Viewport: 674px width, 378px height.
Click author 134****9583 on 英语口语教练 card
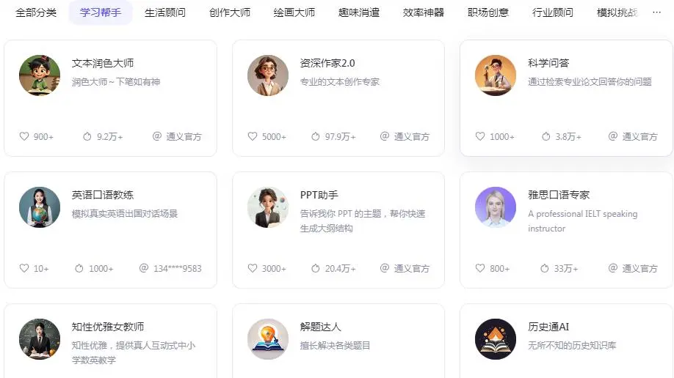click(x=177, y=269)
